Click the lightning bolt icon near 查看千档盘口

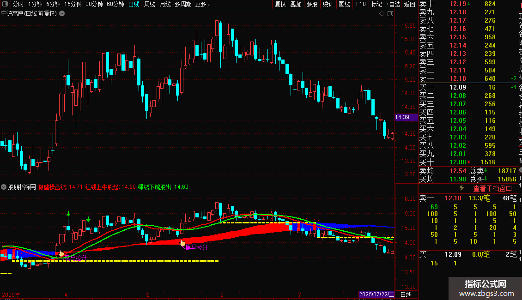[461, 188]
